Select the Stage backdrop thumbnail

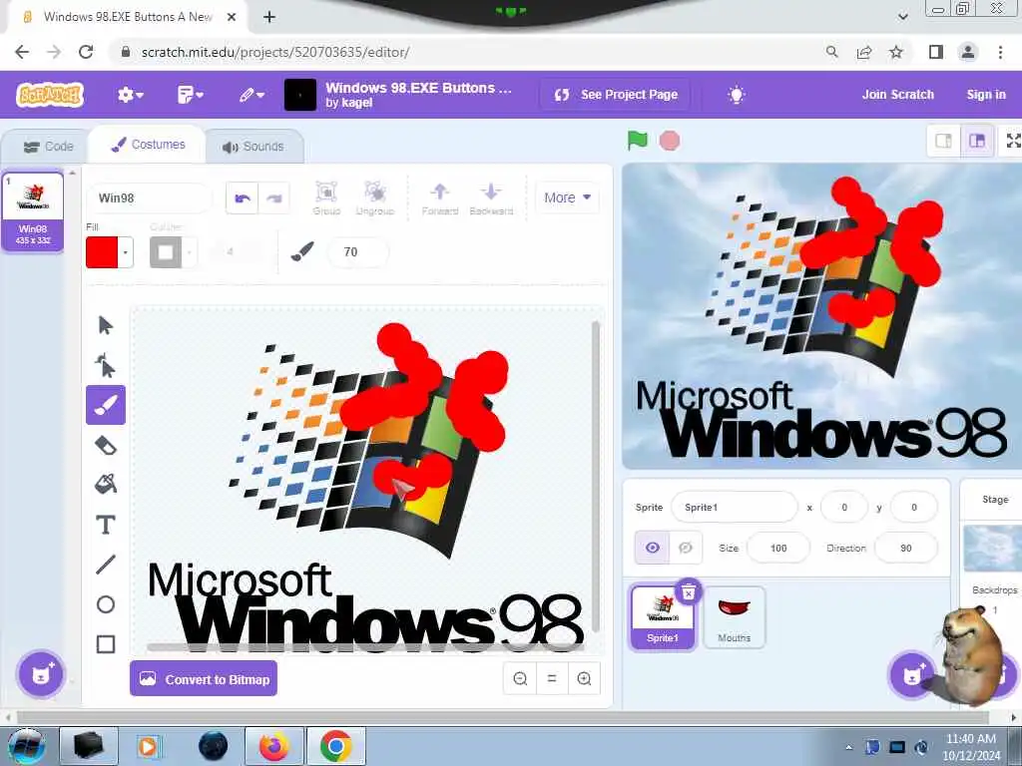tap(992, 548)
